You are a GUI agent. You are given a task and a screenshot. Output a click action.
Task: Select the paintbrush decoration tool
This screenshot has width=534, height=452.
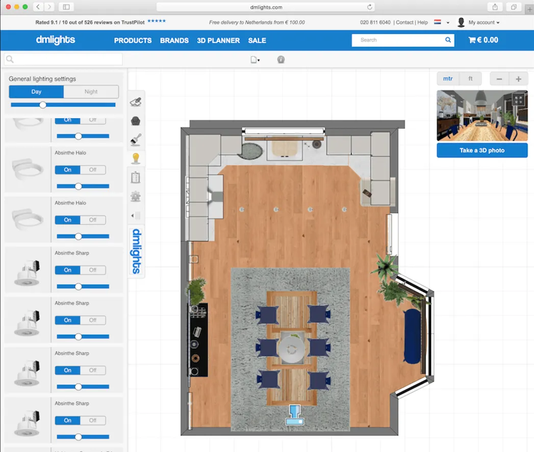(x=136, y=140)
